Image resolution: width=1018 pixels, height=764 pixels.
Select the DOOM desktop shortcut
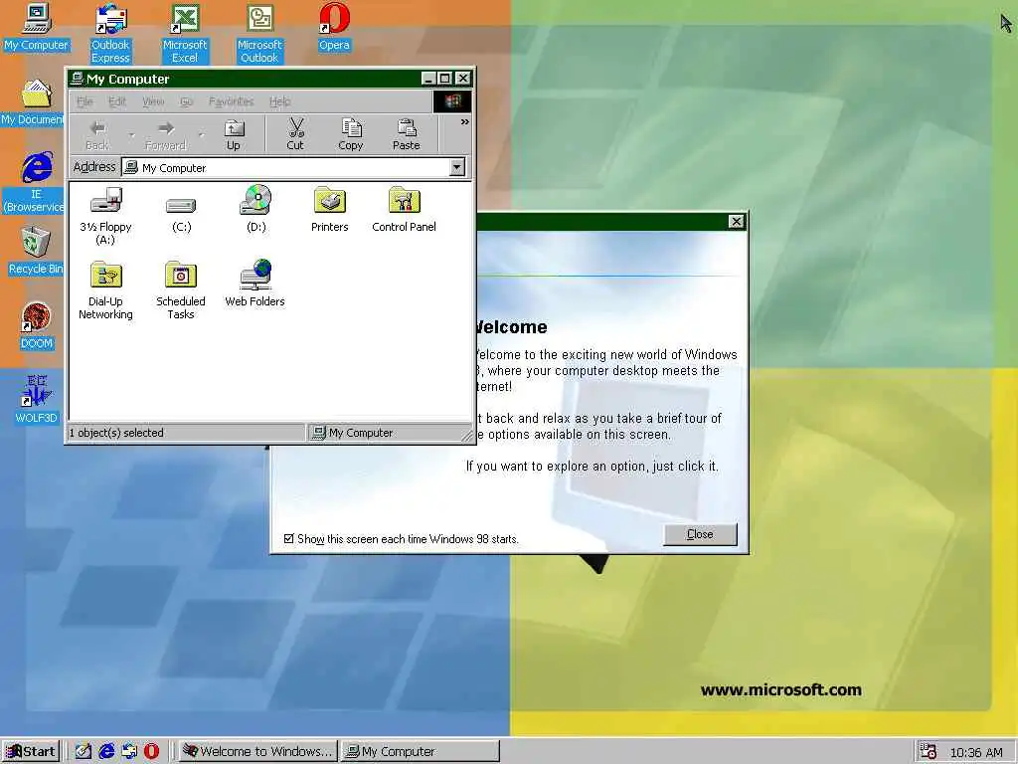point(37,325)
